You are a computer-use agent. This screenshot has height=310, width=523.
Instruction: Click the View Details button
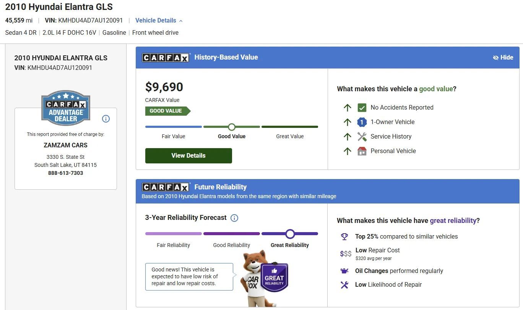(188, 155)
